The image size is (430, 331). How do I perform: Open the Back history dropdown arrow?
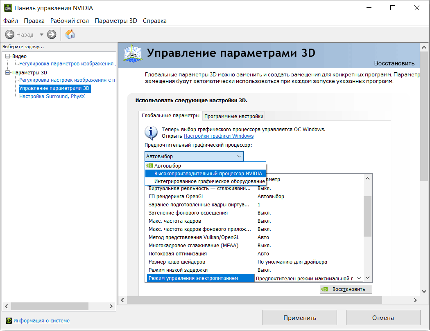[41, 34]
